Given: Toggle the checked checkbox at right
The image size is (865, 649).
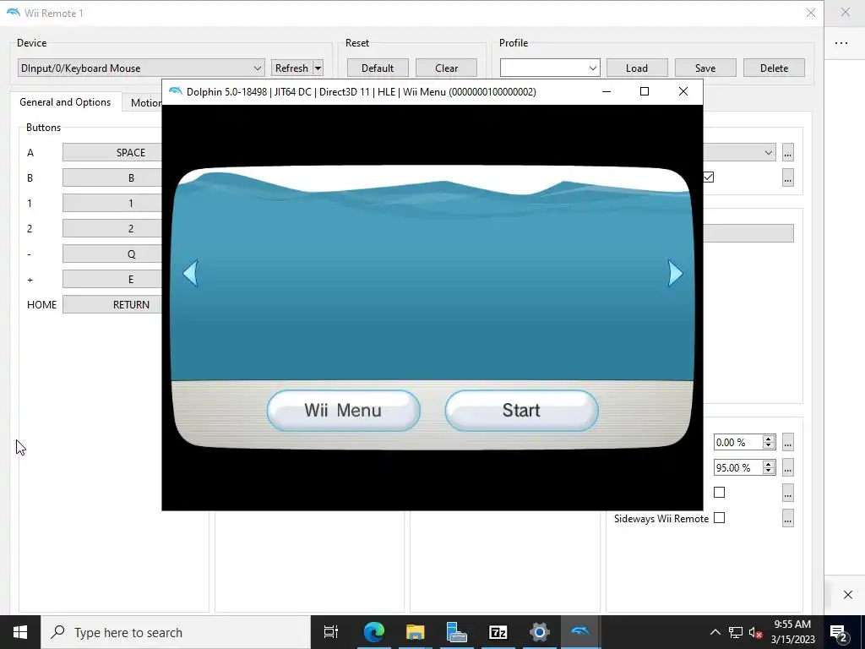Looking at the screenshot, I should coord(709,177).
